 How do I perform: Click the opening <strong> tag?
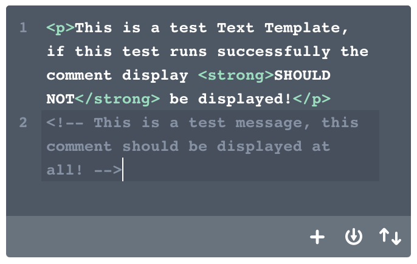(x=236, y=75)
